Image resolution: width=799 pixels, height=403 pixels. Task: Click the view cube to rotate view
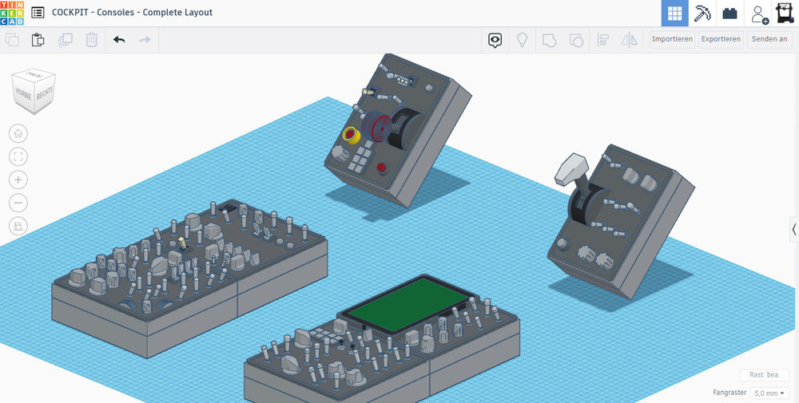click(x=34, y=90)
